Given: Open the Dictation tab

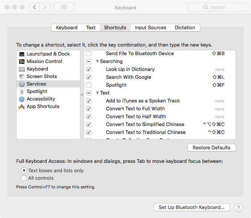Looking at the screenshot, I should pyautogui.click(x=185, y=28).
